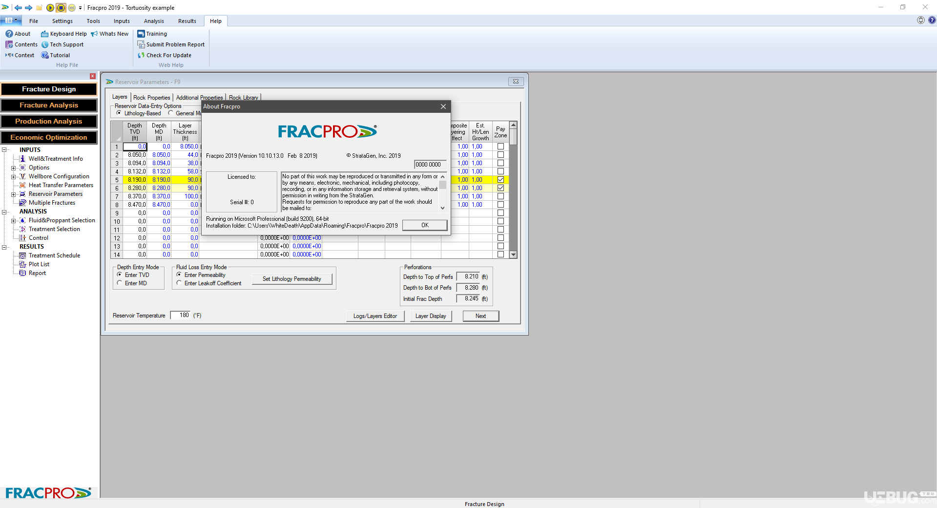Image resolution: width=937 pixels, height=508 pixels.
Task: Click the Check For Update icon
Action: (x=141, y=55)
